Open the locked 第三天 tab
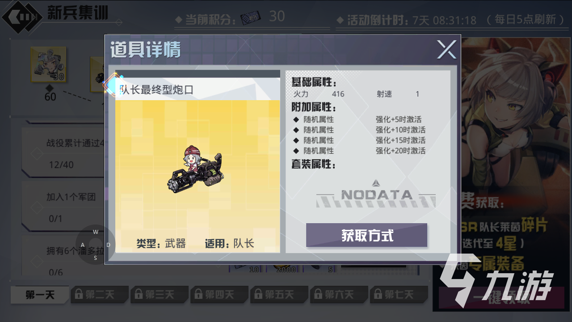572x322 pixels. tap(160, 295)
